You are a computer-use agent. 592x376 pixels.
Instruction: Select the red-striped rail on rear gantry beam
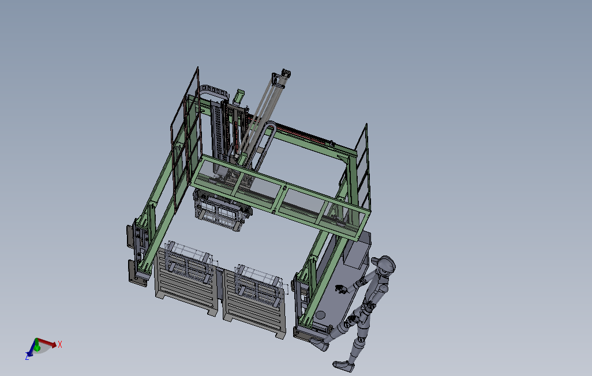pyautogui.click(x=291, y=130)
